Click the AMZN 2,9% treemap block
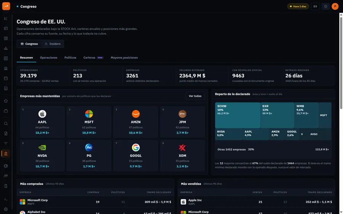 277,134
